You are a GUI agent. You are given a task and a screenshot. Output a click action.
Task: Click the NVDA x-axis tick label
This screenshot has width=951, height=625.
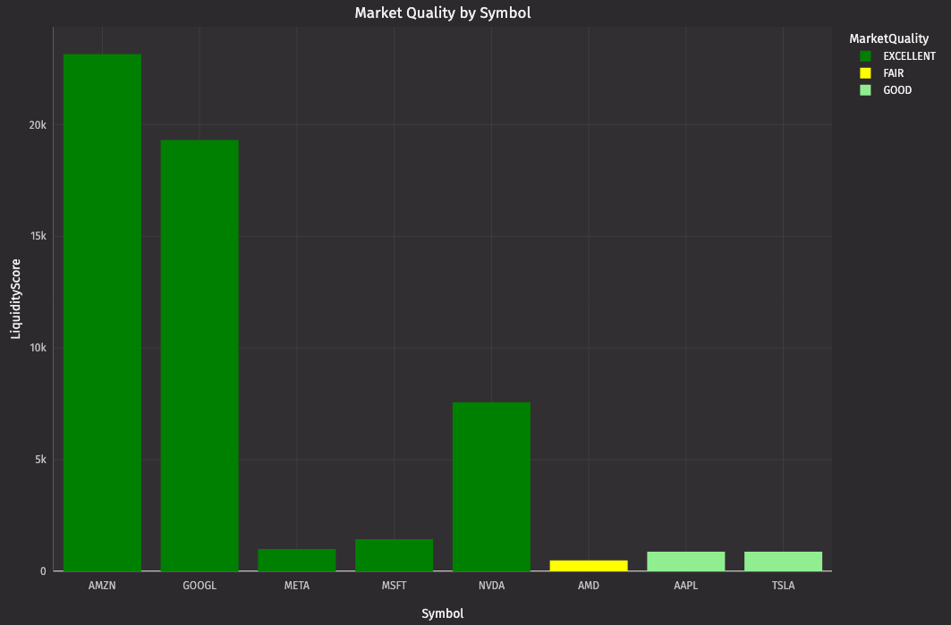(491, 587)
